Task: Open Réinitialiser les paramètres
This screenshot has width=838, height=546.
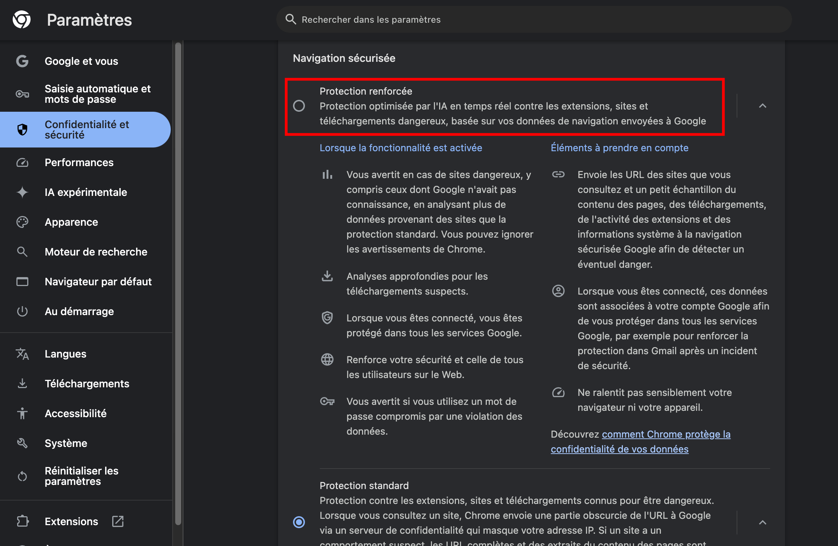Action: click(x=81, y=476)
